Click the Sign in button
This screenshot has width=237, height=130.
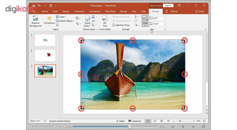(x=168, y=5)
